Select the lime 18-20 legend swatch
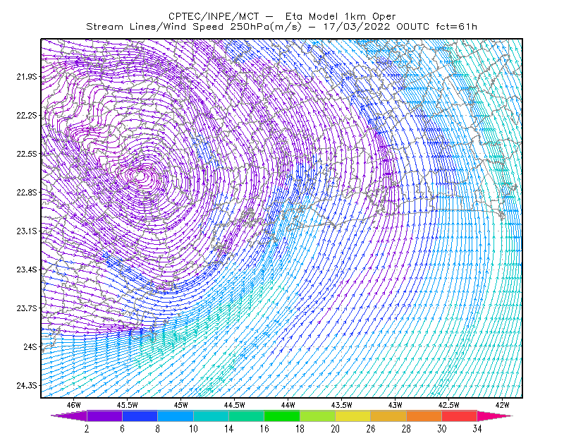Image resolution: width=564 pixels, height=436 pixels. (318, 416)
